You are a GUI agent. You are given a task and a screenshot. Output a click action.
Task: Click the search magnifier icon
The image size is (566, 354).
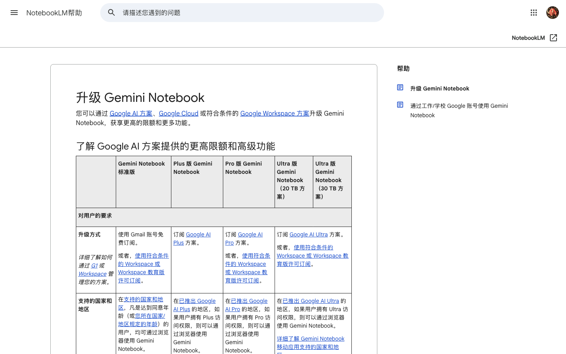[x=112, y=13]
